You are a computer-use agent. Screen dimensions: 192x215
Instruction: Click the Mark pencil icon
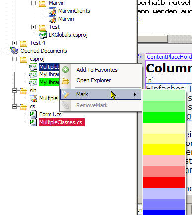65,94
